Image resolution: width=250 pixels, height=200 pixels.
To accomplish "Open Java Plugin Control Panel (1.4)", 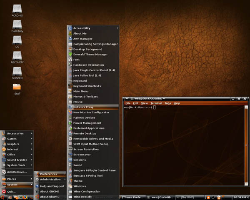I will (x=93, y=70).
